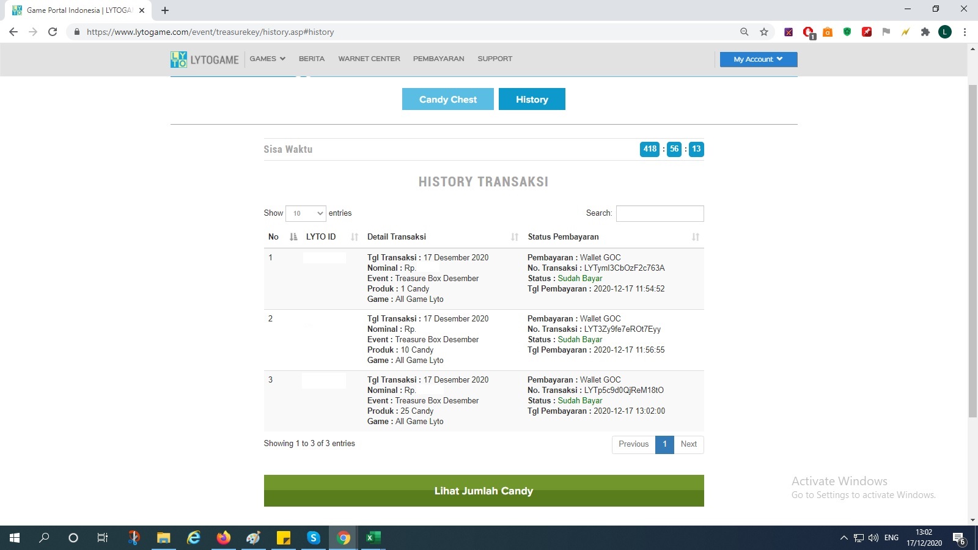
Task: Click the LYTOGAME logo
Action: (205, 59)
